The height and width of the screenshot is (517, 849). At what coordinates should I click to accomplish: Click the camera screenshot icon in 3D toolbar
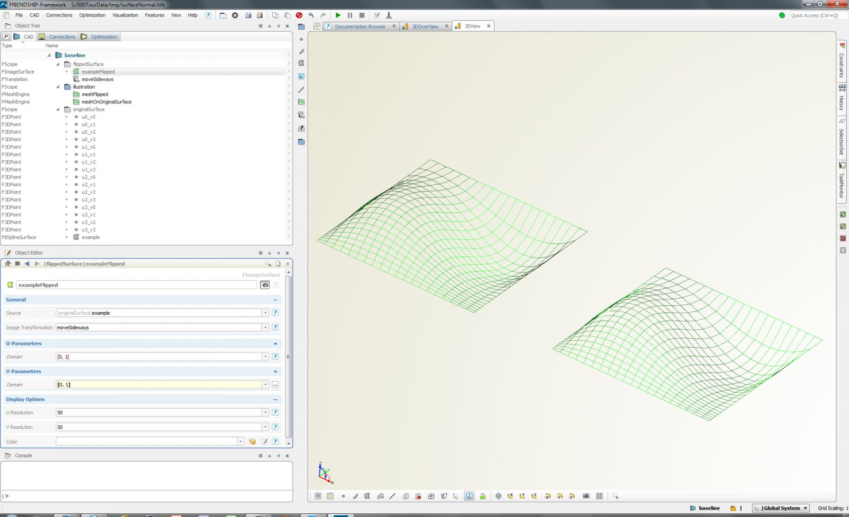(586, 496)
